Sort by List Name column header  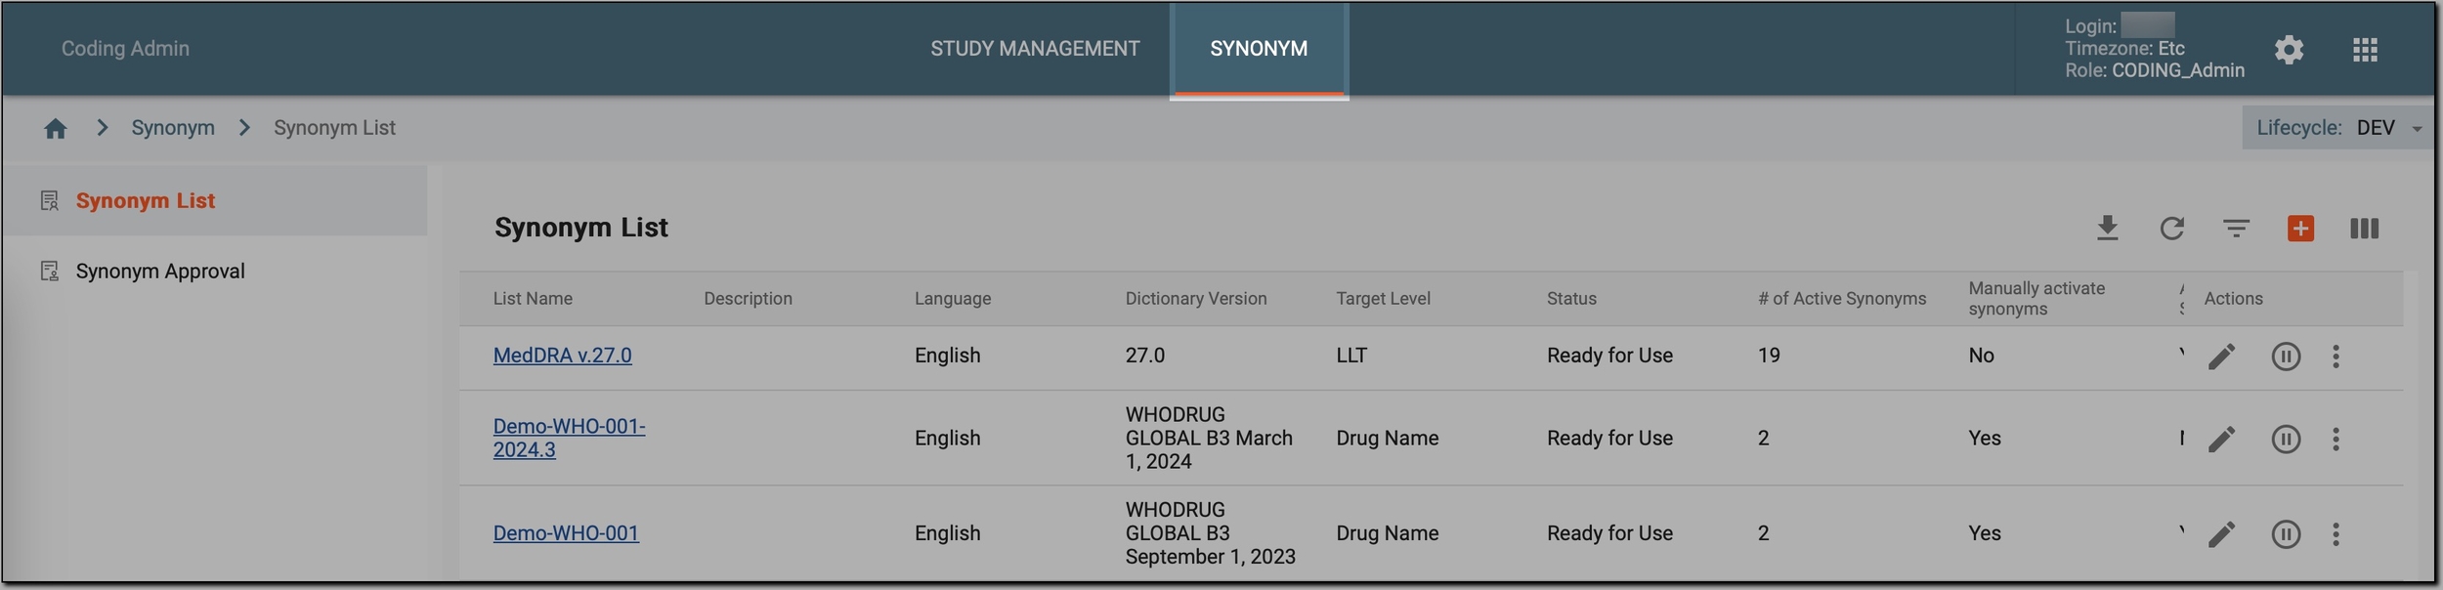pos(533,299)
